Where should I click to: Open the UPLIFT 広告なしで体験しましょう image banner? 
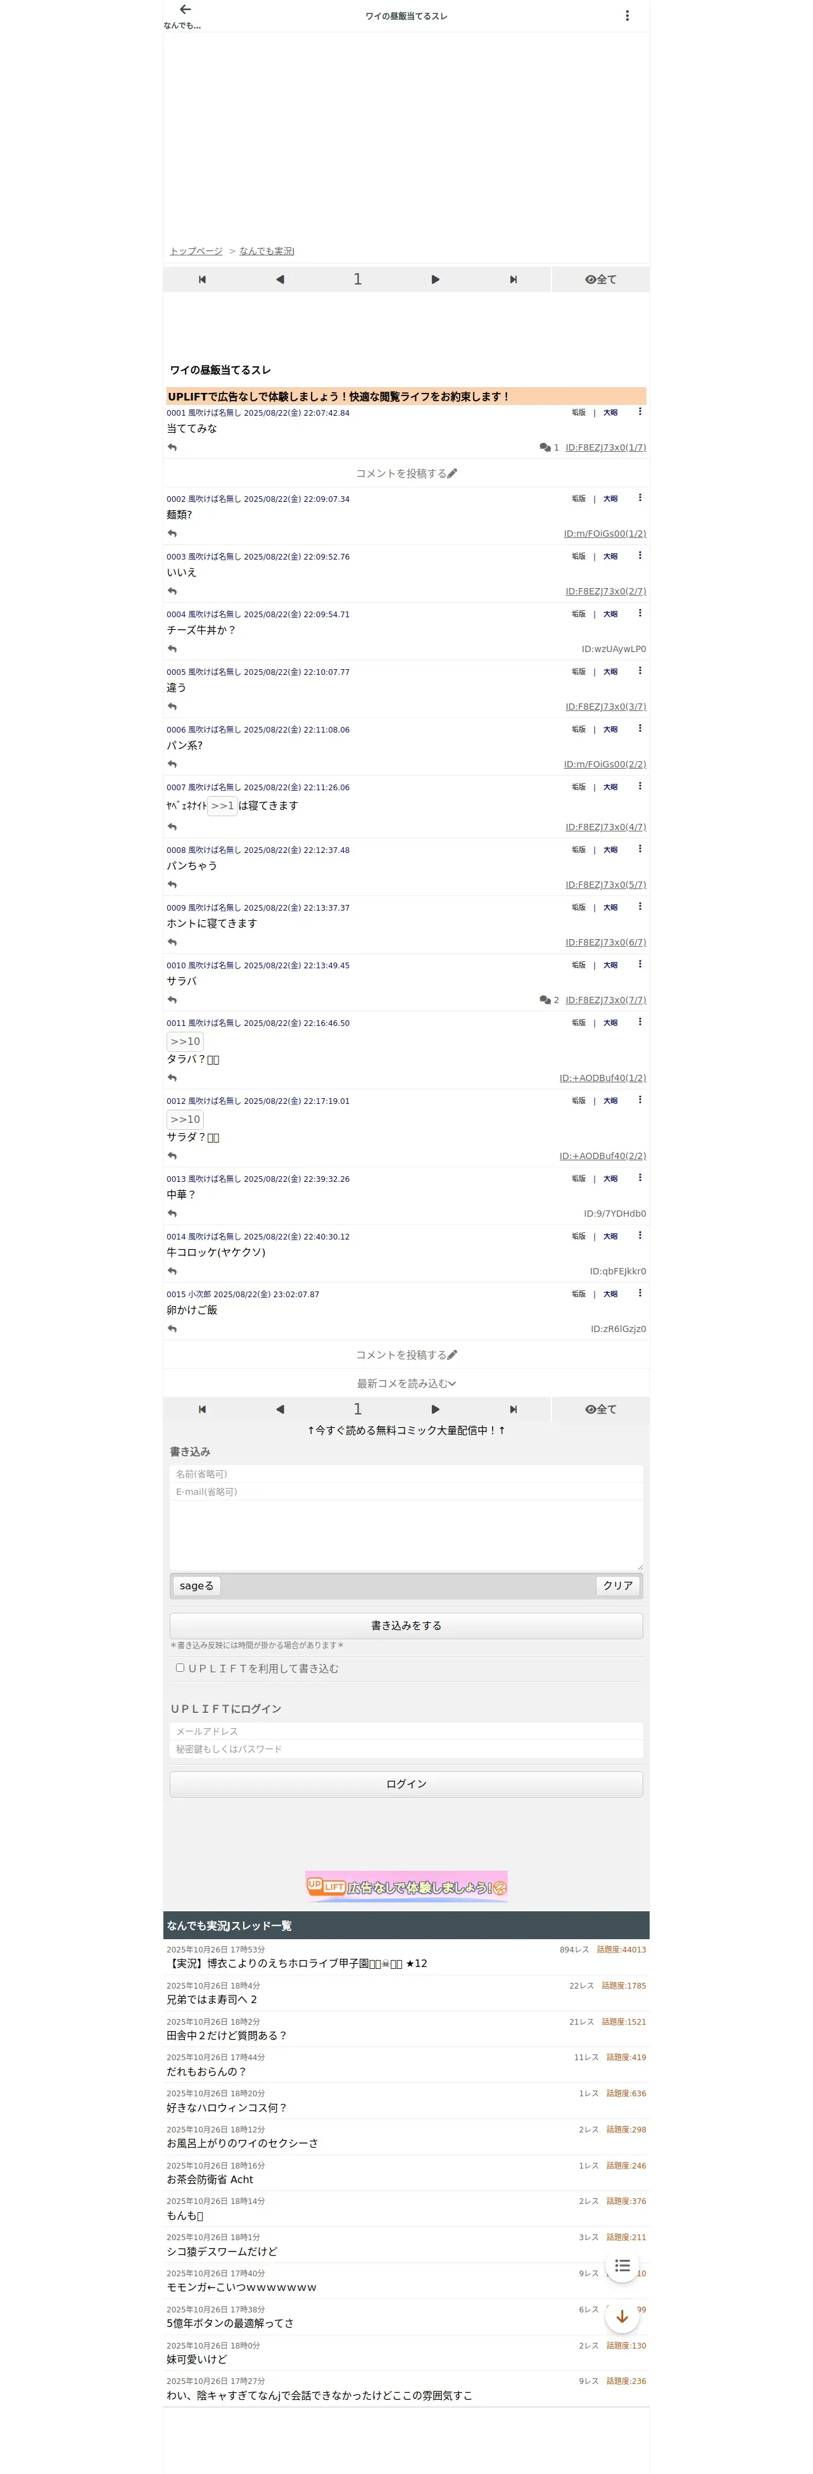(406, 1886)
